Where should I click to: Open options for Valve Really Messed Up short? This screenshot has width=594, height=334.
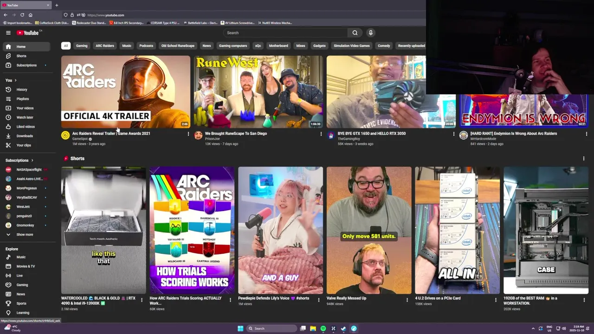[x=407, y=300]
